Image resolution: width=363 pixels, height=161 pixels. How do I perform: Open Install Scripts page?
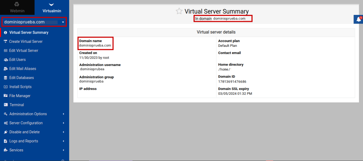pyautogui.click(x=20, y=87)
